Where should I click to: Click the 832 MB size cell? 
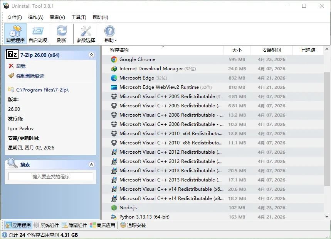pos(237,78)
